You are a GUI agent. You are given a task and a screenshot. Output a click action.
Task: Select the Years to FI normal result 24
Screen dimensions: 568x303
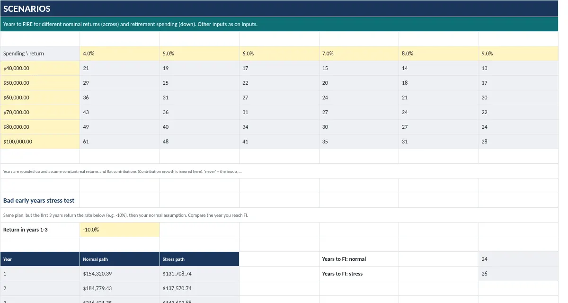coord(519,259)
